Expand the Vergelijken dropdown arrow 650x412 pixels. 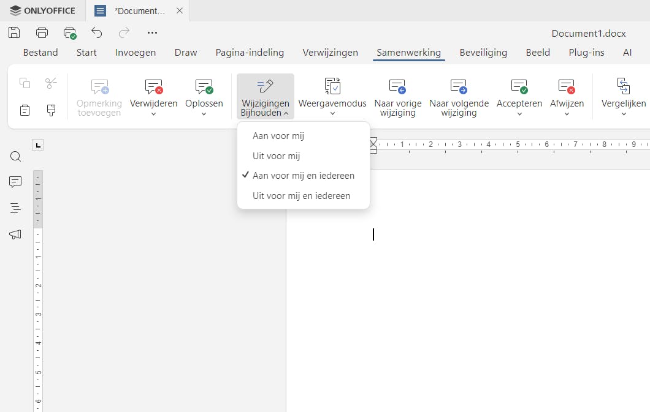[623, 113]
